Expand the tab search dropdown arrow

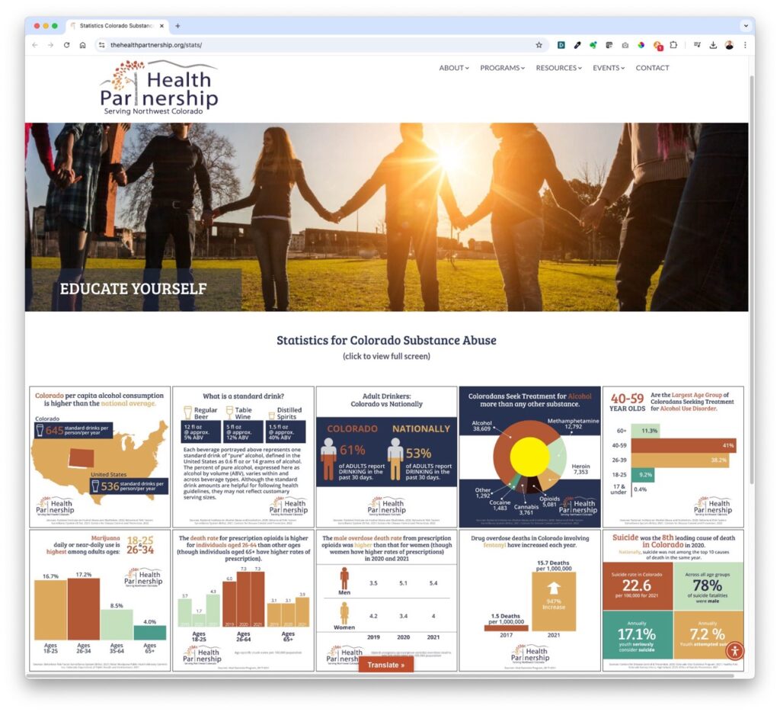(x=745, y=26)
